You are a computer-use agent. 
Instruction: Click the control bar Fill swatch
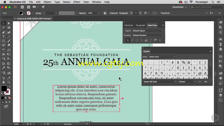tap(21, 13)
